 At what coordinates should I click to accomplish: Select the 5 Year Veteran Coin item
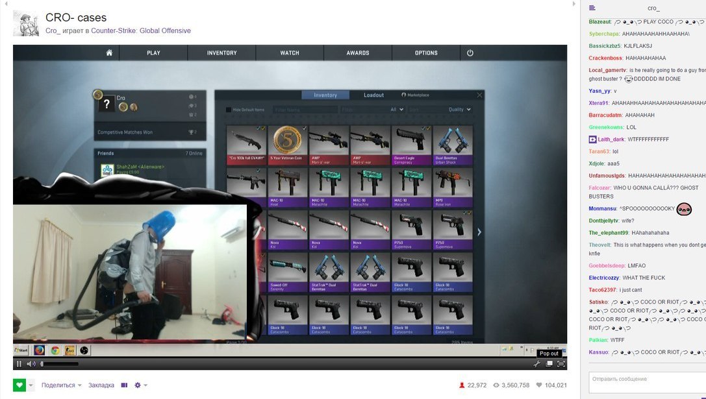pos(287,145)
